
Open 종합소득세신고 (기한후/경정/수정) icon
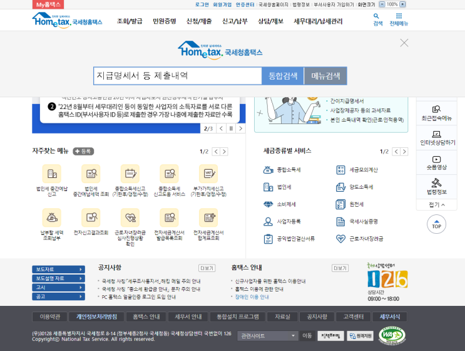coord(130,174)
